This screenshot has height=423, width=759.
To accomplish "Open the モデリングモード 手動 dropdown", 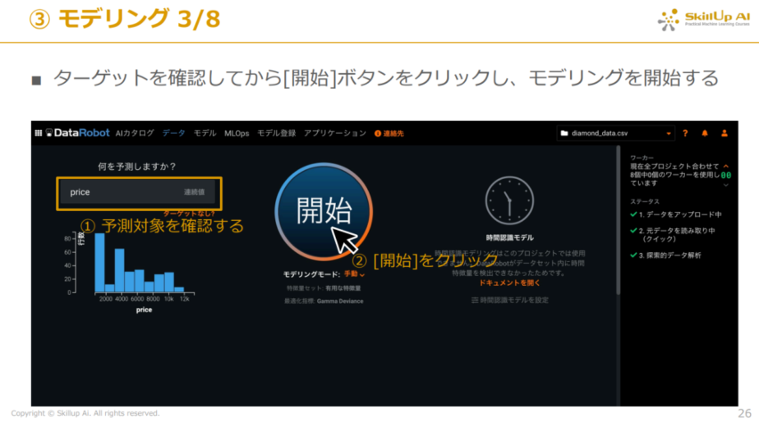I will [x=355, y=274].
